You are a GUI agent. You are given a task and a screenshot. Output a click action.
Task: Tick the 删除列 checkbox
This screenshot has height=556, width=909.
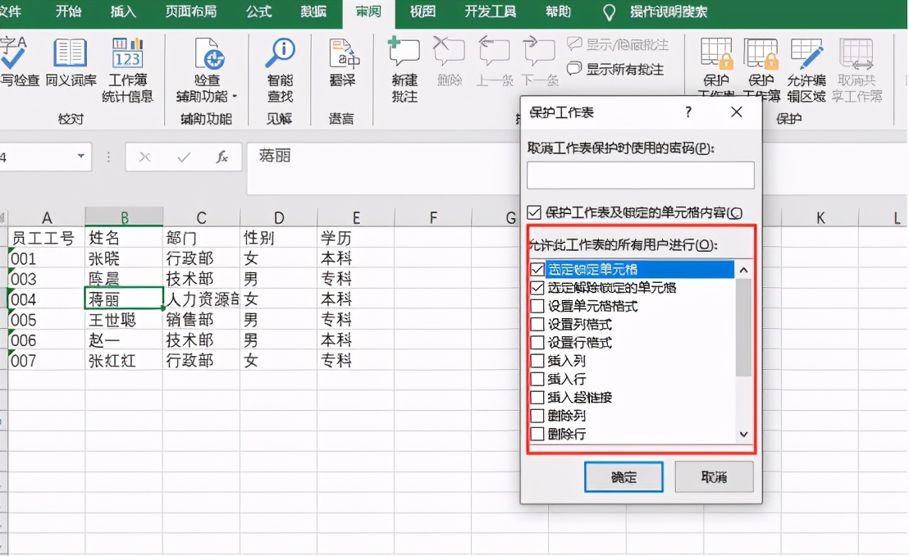tap(537, 416)
